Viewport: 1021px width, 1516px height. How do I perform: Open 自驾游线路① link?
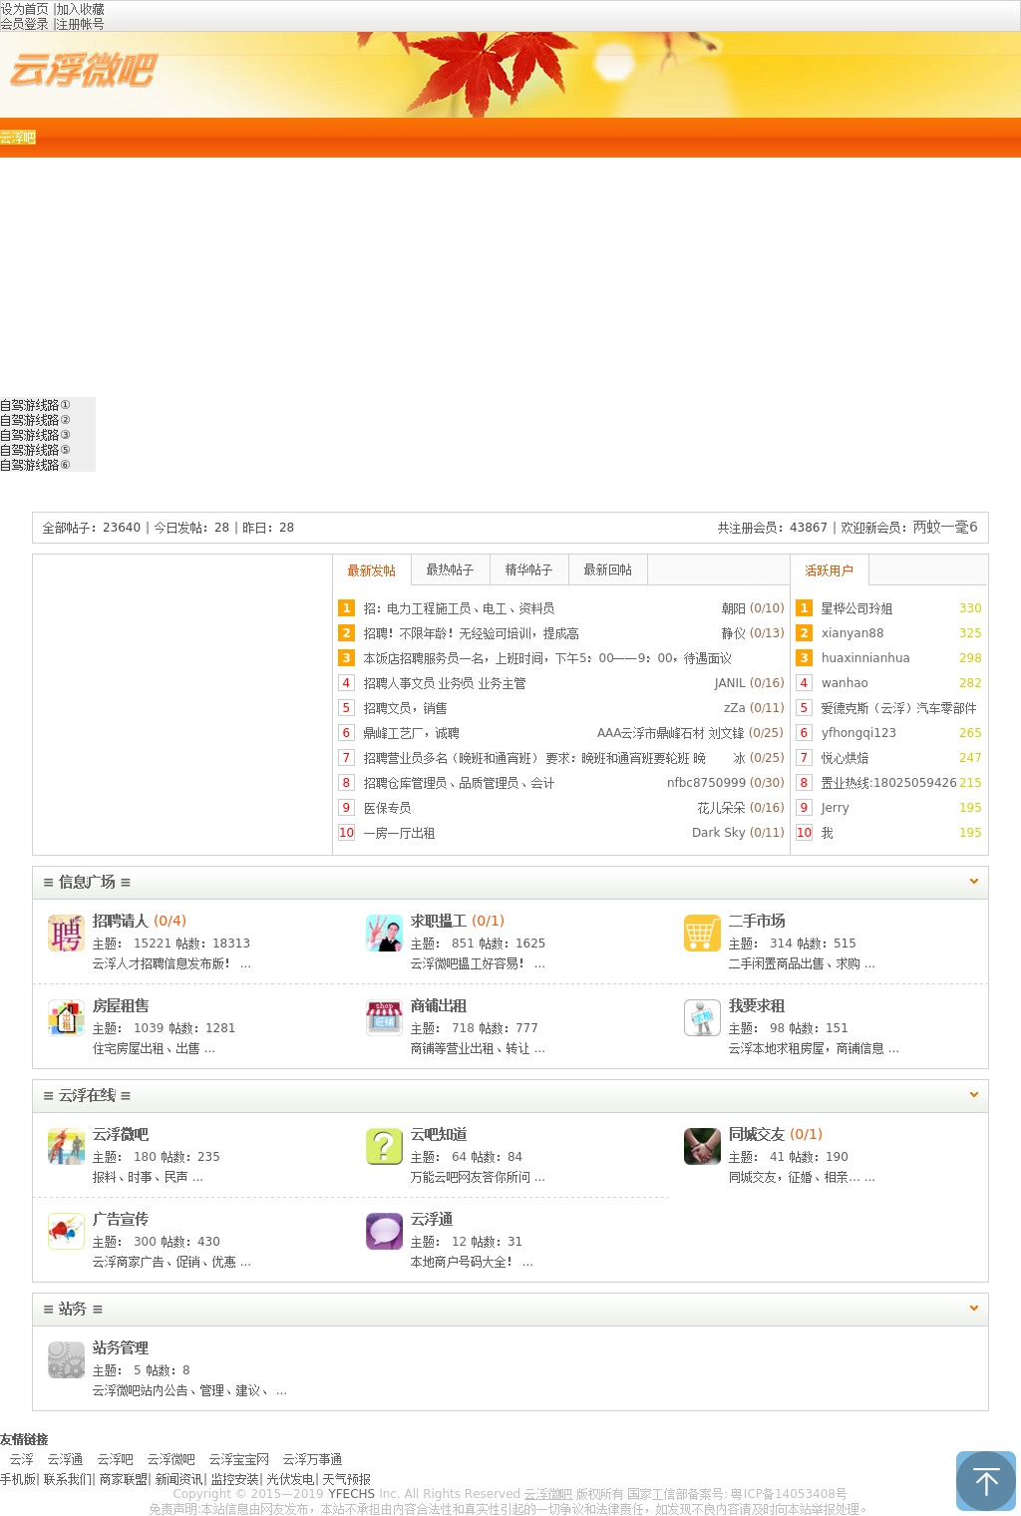click(36, 405)
